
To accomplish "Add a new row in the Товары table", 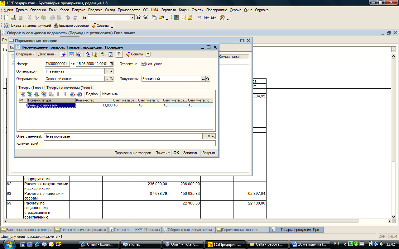I will (x=22, y=94).
